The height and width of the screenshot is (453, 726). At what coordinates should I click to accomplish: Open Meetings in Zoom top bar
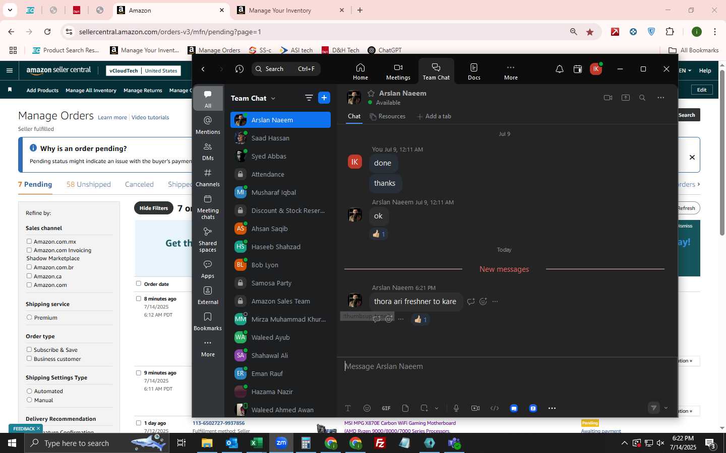point(398,71)
